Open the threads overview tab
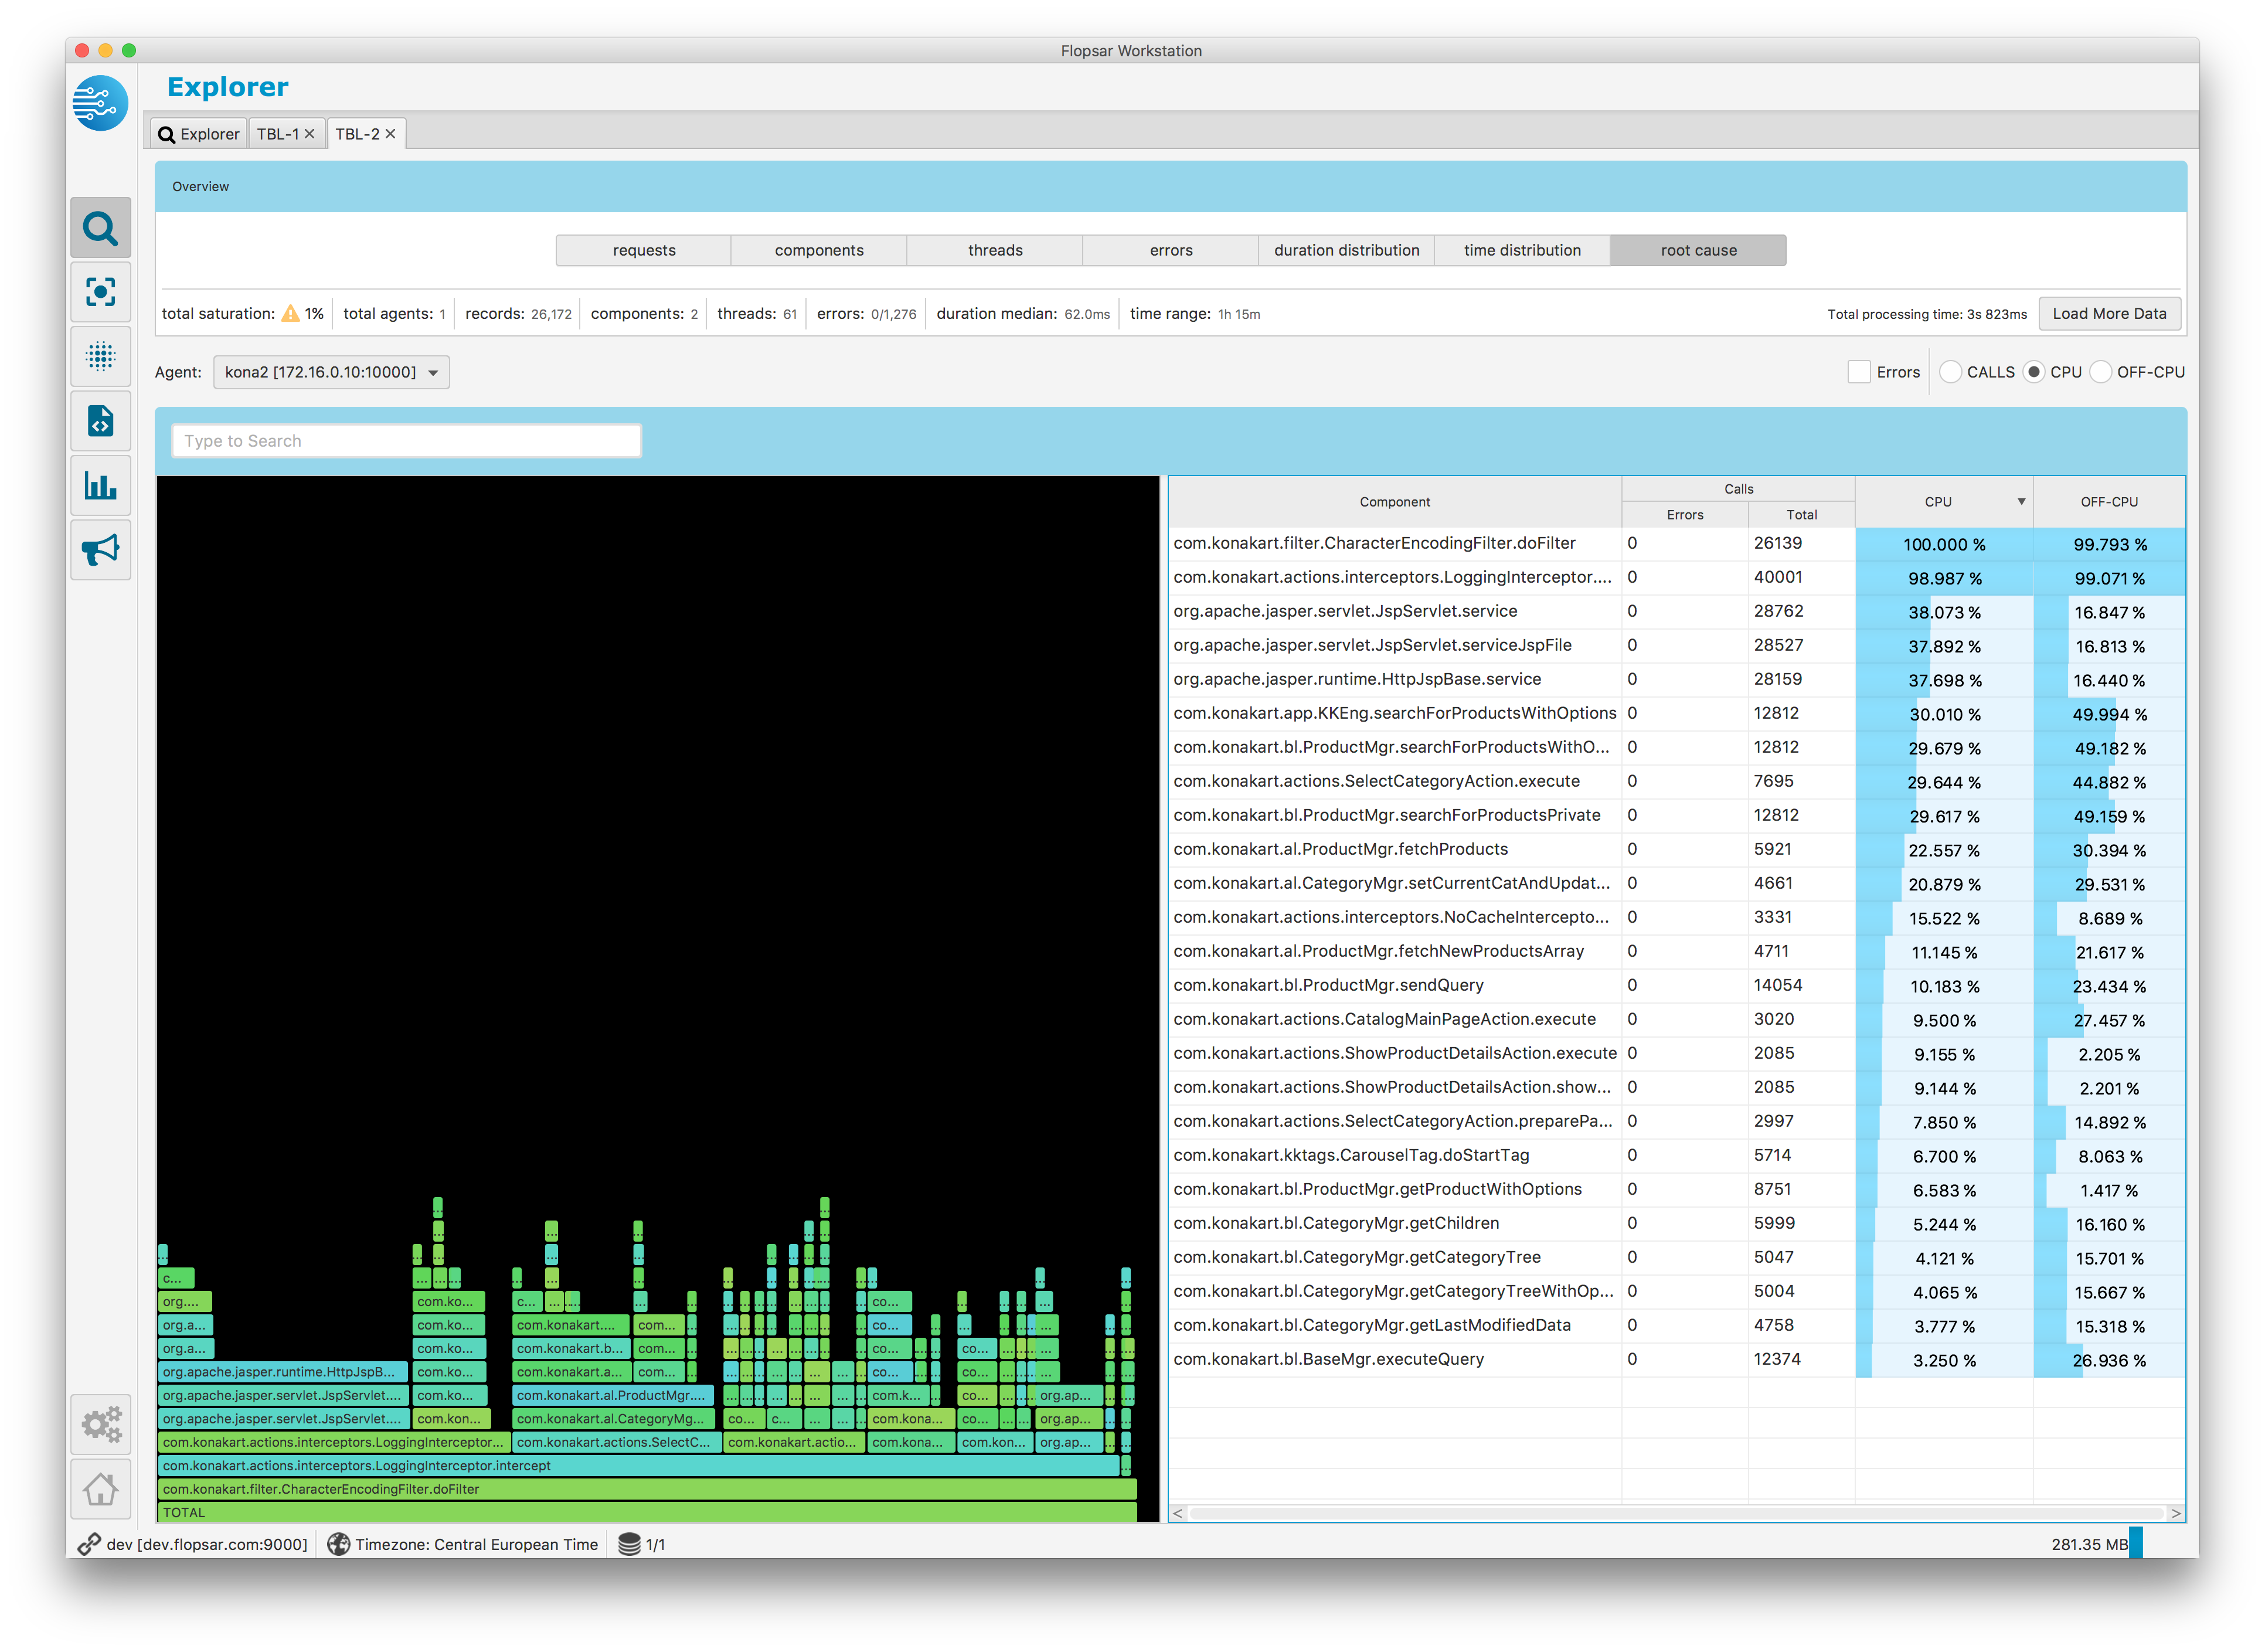2265x1652 pixels. (x=995, y=250)
